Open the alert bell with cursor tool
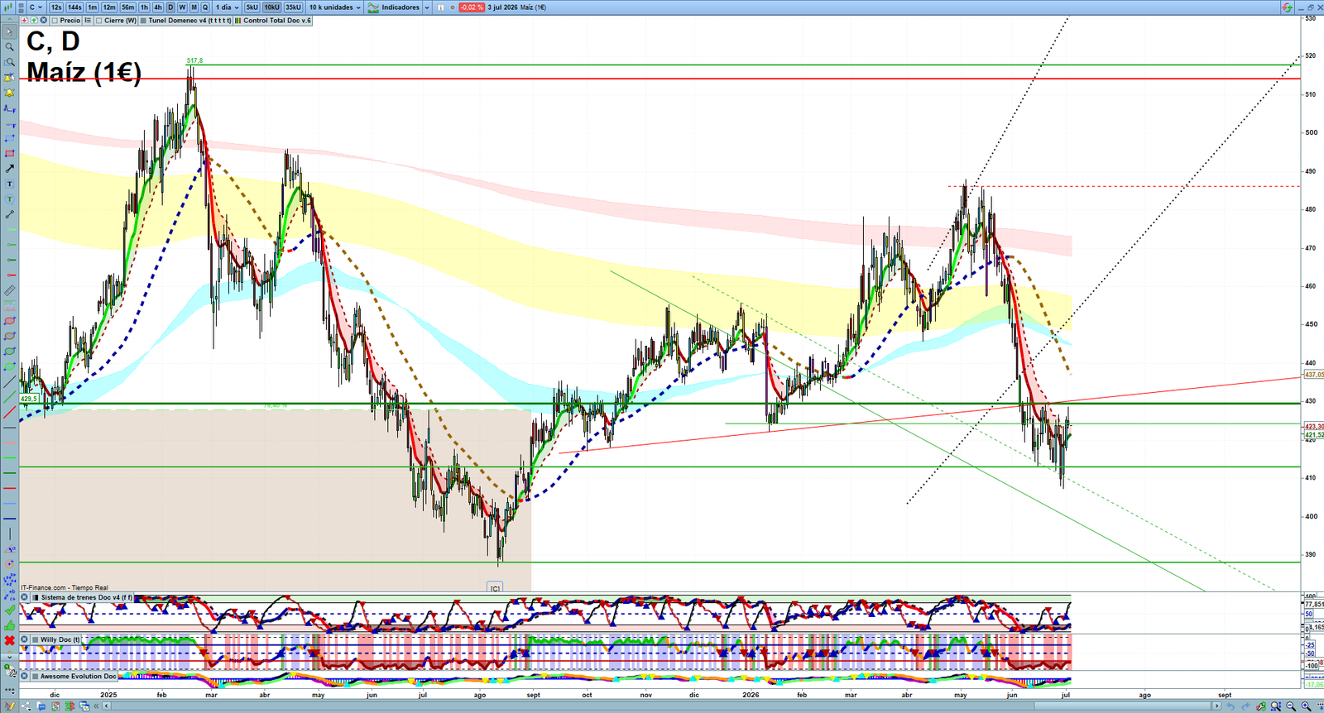The width and height of the screenshot is (1324, 713). (10, 77)
